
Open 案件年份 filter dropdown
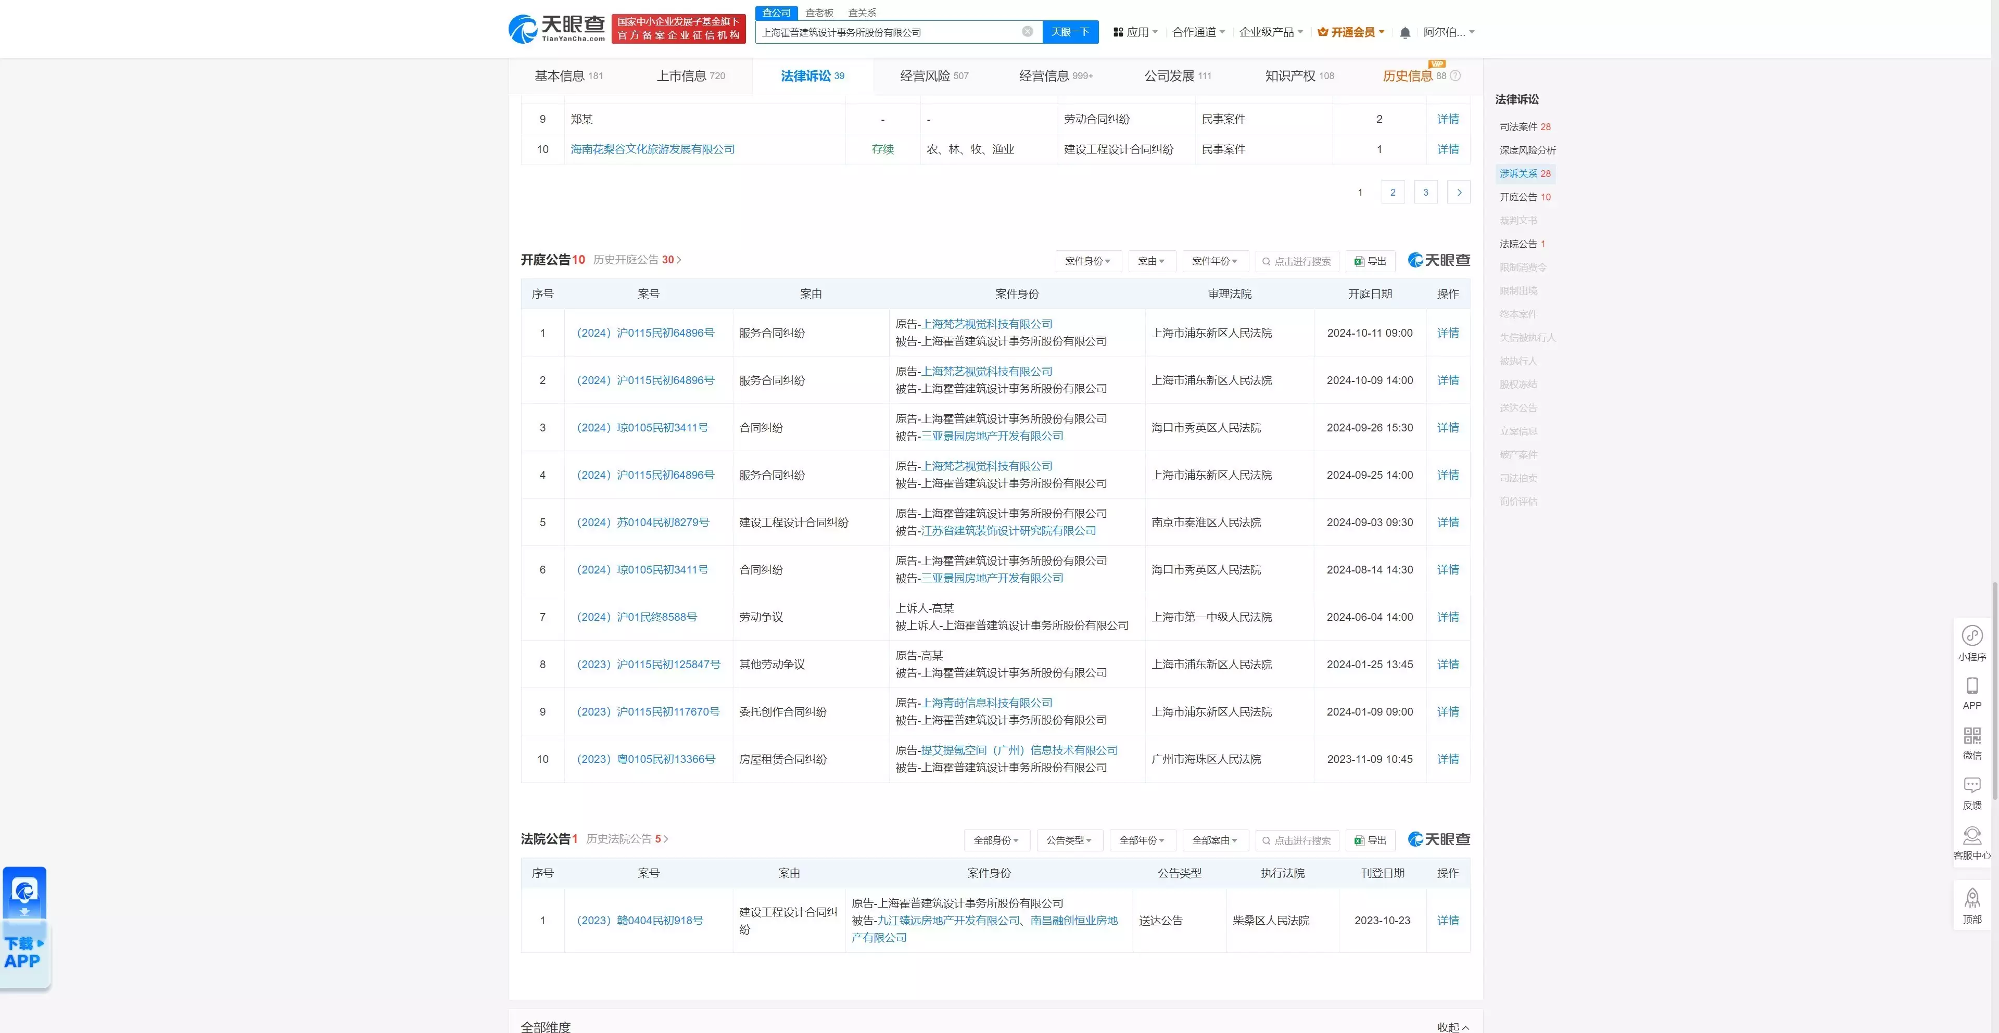1215,261
